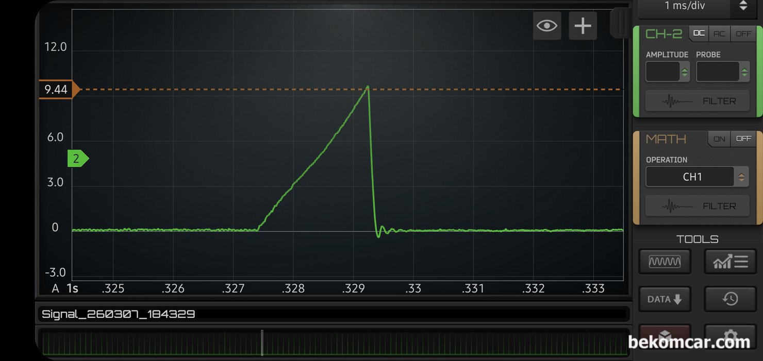Open the CH-2 PROBE selector
Screen dimensions: 763x361
[x=723, y=72]
